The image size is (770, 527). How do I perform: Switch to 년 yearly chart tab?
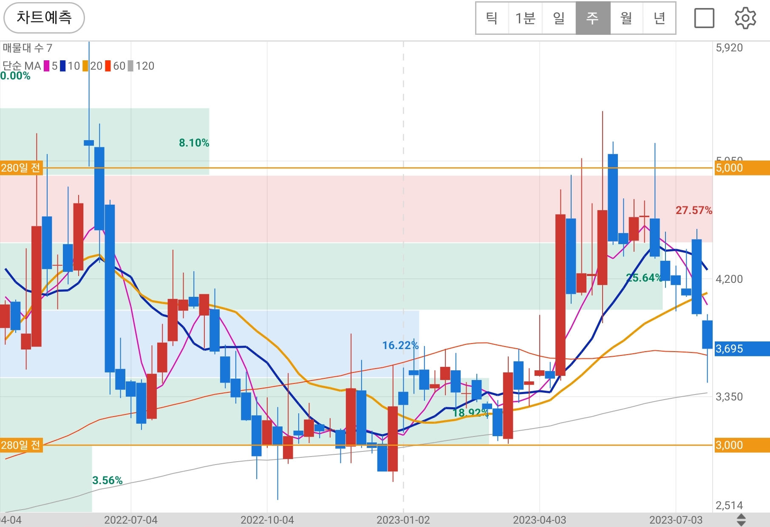659,18
